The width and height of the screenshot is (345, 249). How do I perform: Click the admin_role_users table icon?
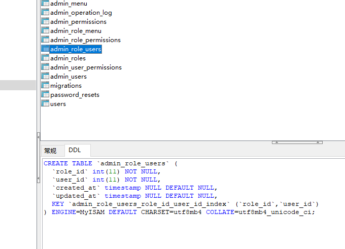pyautogui.click(x=45, y=49)
